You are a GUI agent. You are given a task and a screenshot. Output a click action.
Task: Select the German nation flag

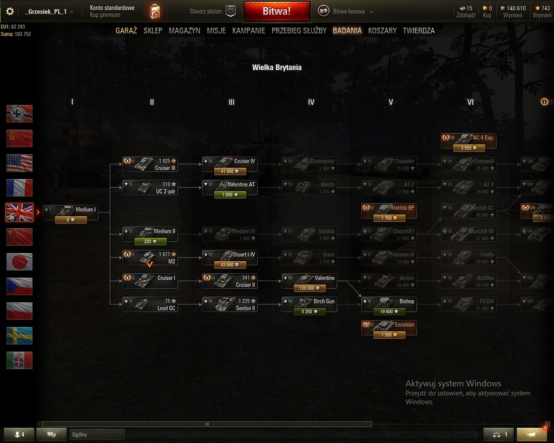19,114
